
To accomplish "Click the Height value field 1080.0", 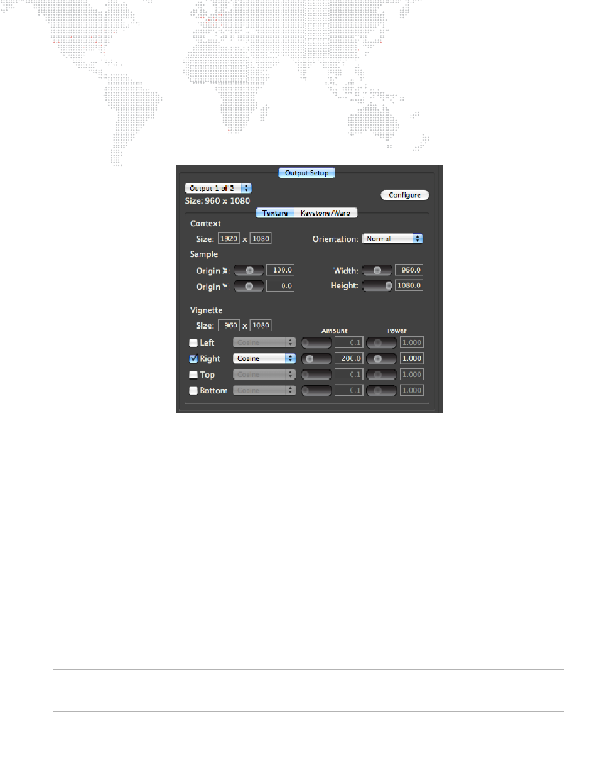I will coord(409,285).
